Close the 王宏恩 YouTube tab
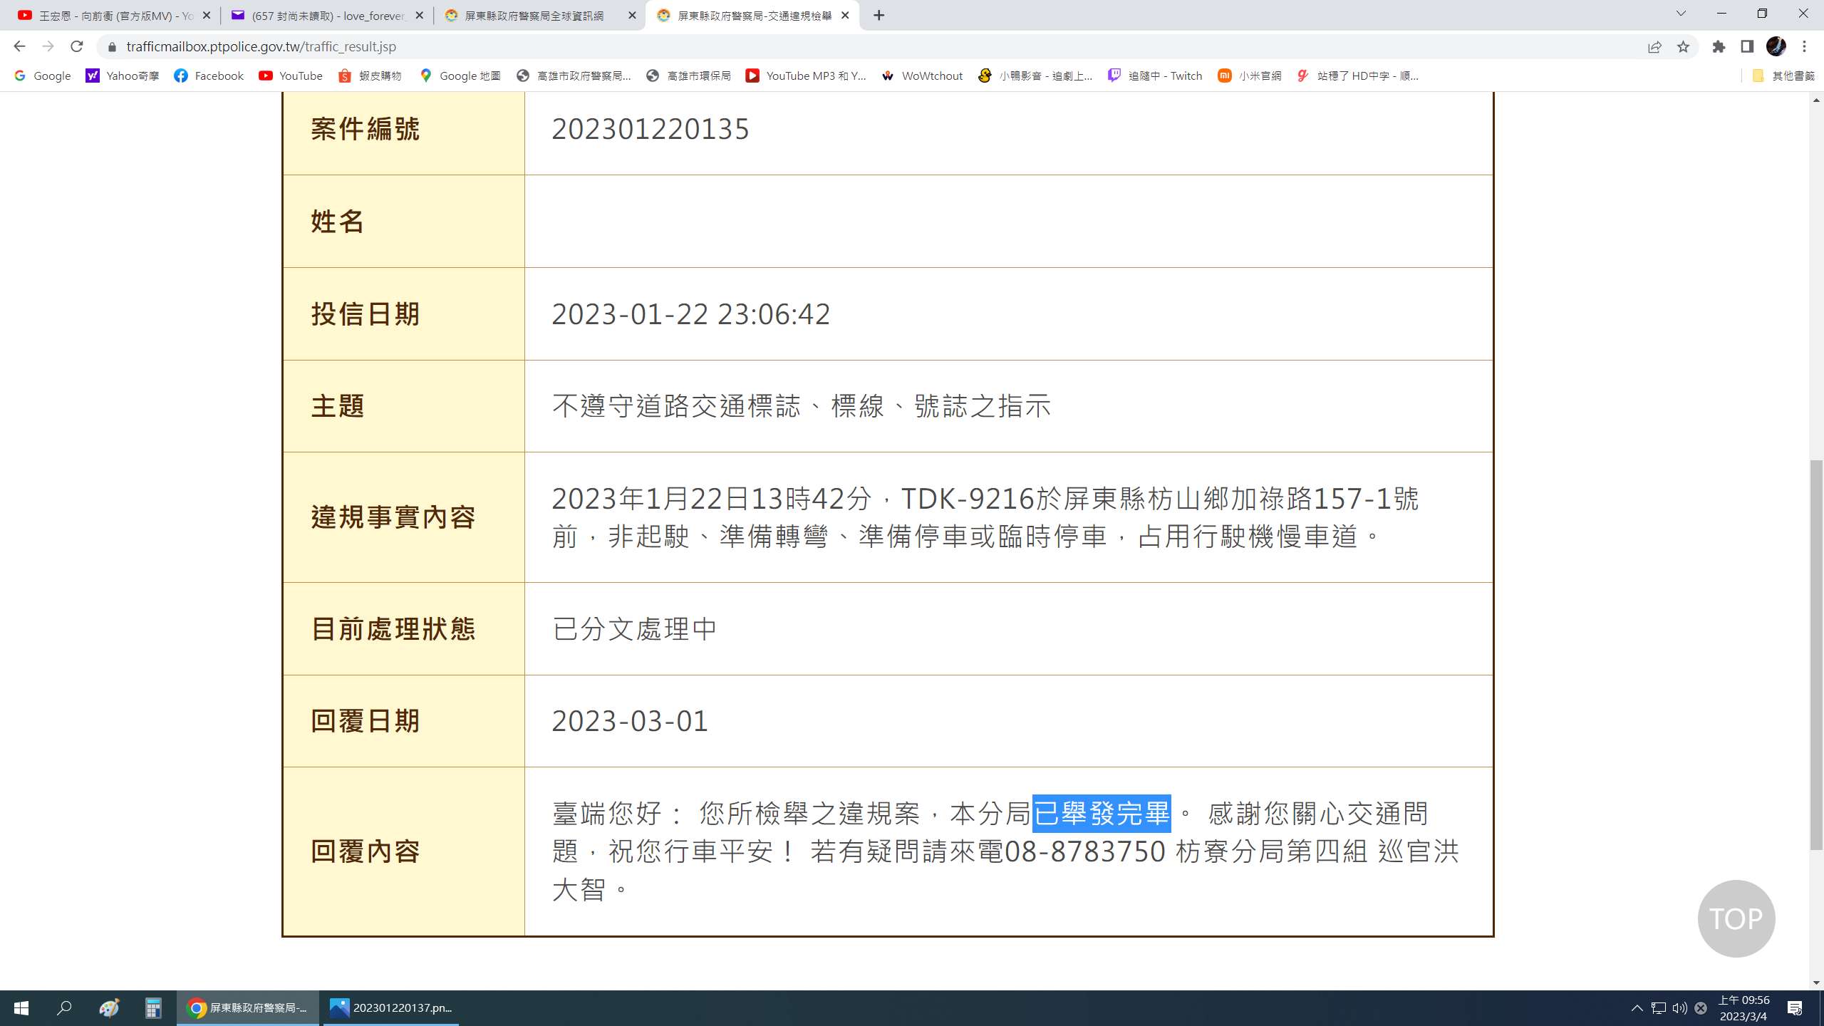This screenshot has width=1824, height=1026. (207, 15)
